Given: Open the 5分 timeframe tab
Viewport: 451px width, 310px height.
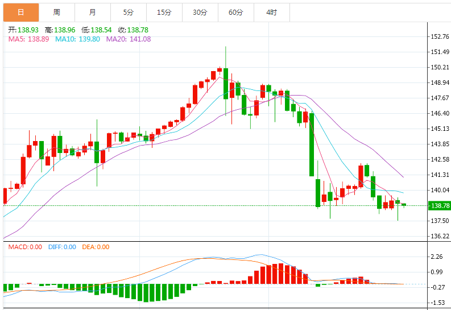Looking at the screenshot, I should click(129, 13).
